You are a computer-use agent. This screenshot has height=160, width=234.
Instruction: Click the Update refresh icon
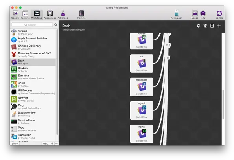(x=219, y=15)
